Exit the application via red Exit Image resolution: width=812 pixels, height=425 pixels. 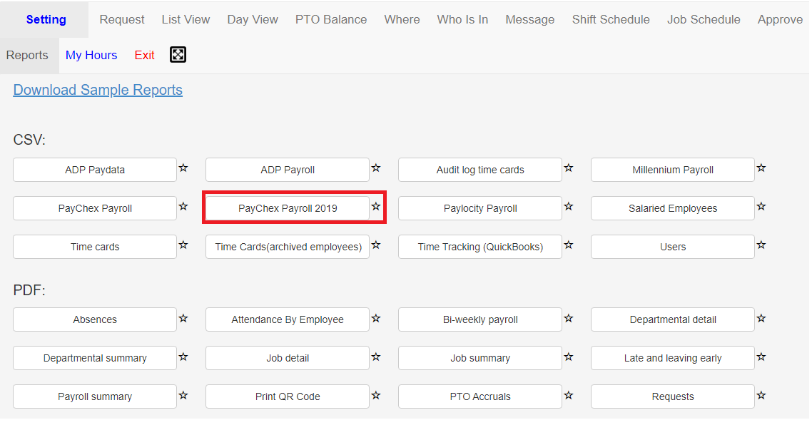tap(144, 55)
